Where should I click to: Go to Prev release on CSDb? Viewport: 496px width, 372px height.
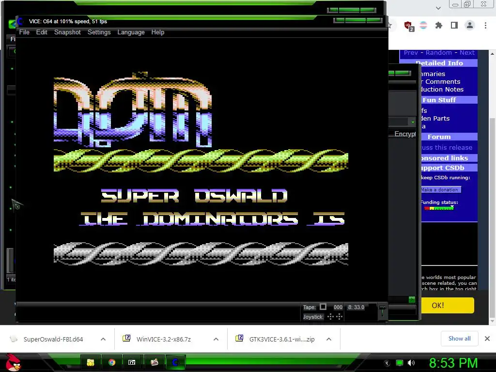(x=411, y=53)
